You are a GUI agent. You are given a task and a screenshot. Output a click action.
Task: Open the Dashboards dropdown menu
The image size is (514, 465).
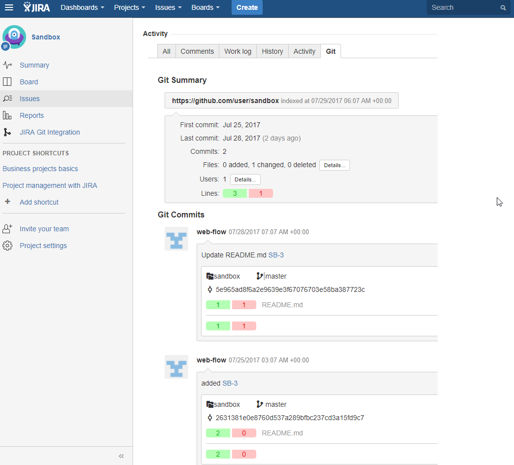[x=82, y=7]
